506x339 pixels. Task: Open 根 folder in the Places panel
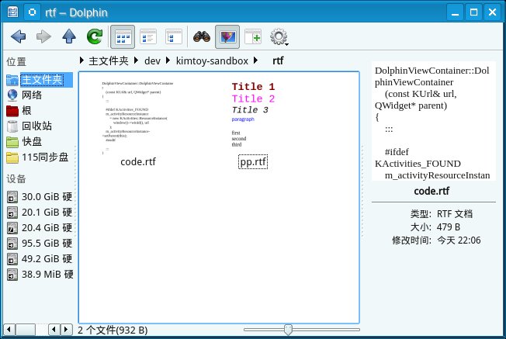tap(19, 111)
